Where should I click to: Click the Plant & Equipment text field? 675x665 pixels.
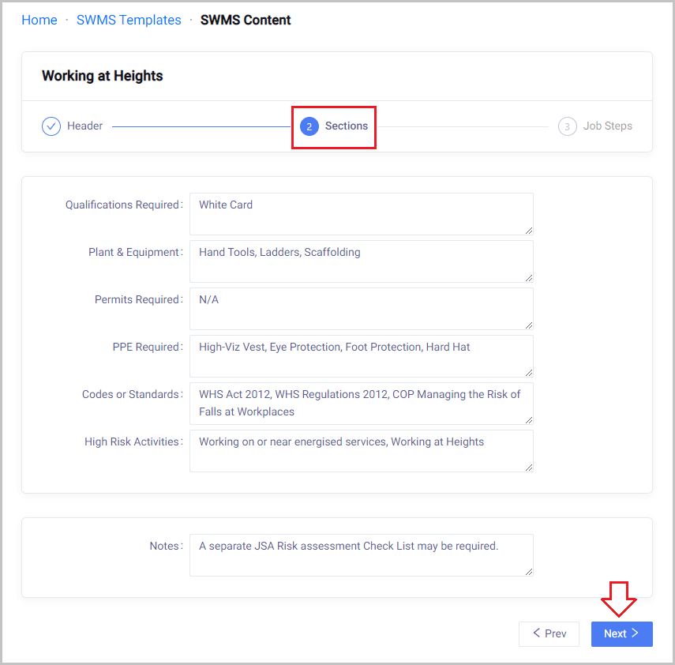[361, 261]
